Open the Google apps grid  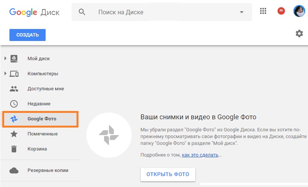(x=263, y=11)
